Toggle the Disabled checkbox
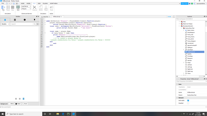The width and height of the screenshot is (207, 116). [x=188, y=103]
